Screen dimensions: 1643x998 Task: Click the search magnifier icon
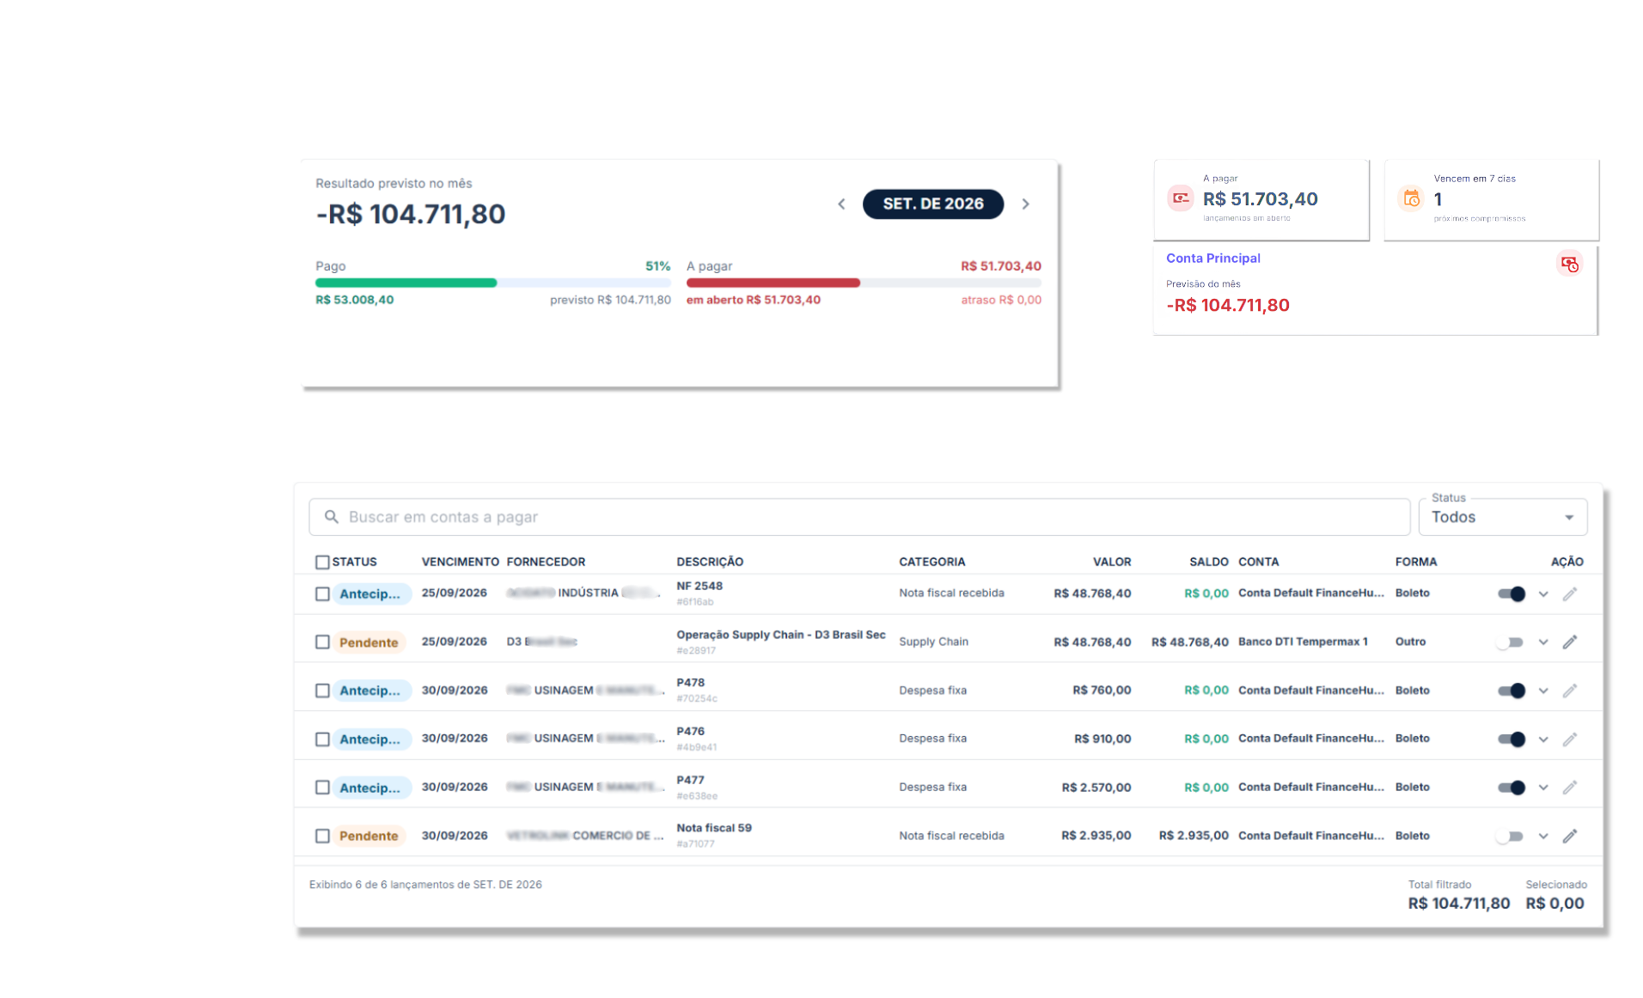pyautogui.click(x=331, y=516)
